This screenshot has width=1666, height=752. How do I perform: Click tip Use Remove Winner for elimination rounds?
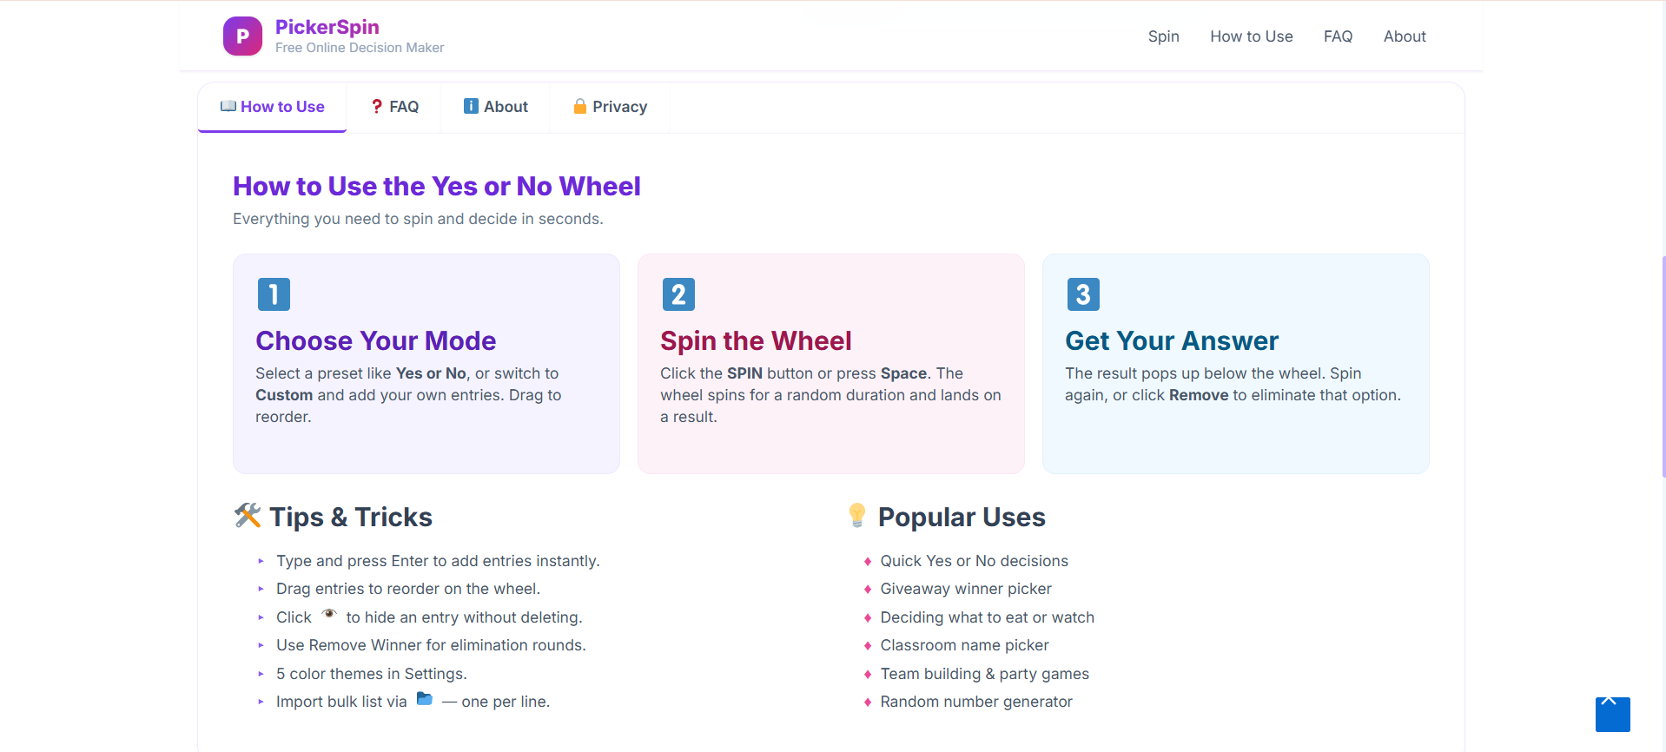click(431, 645)
